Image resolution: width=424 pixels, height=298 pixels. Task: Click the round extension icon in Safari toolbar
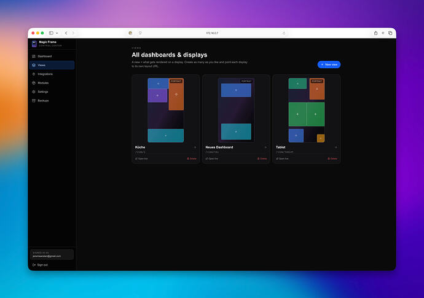point(130,33)
